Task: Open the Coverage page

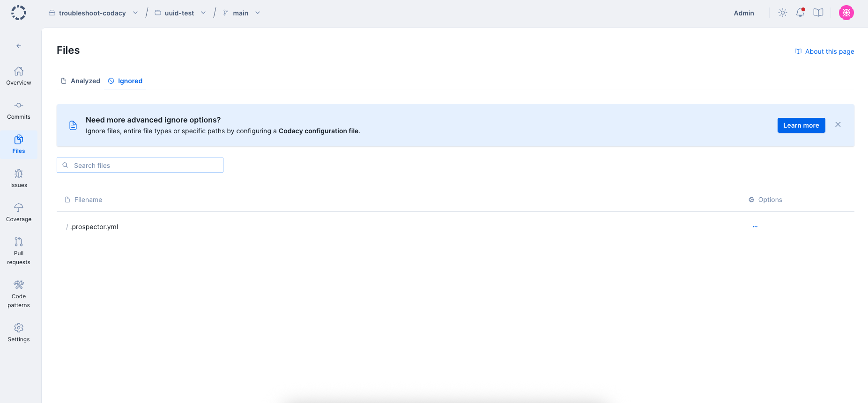Action: pos(19,213)
